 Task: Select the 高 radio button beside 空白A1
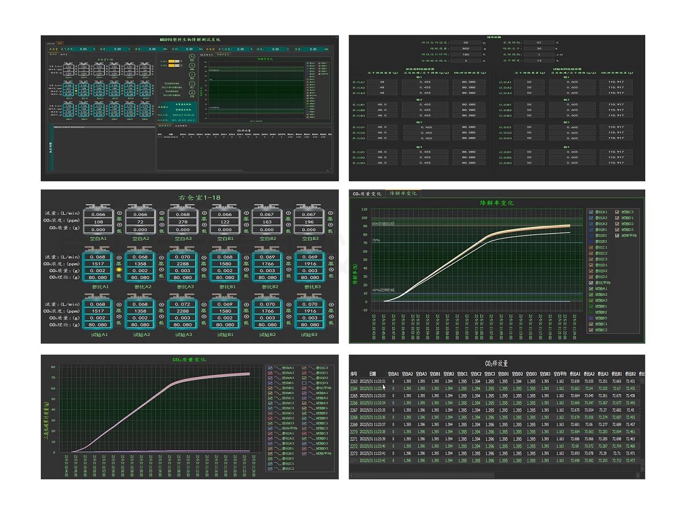coord(120,213)
